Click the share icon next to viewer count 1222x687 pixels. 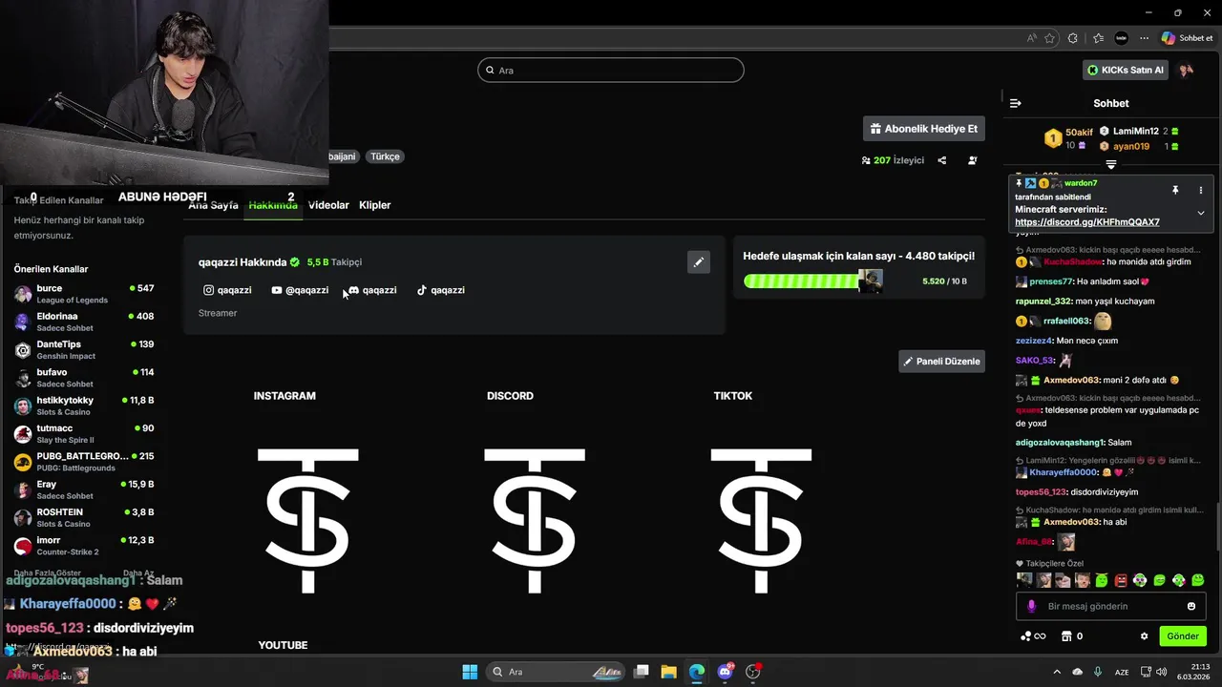point(942,160)
